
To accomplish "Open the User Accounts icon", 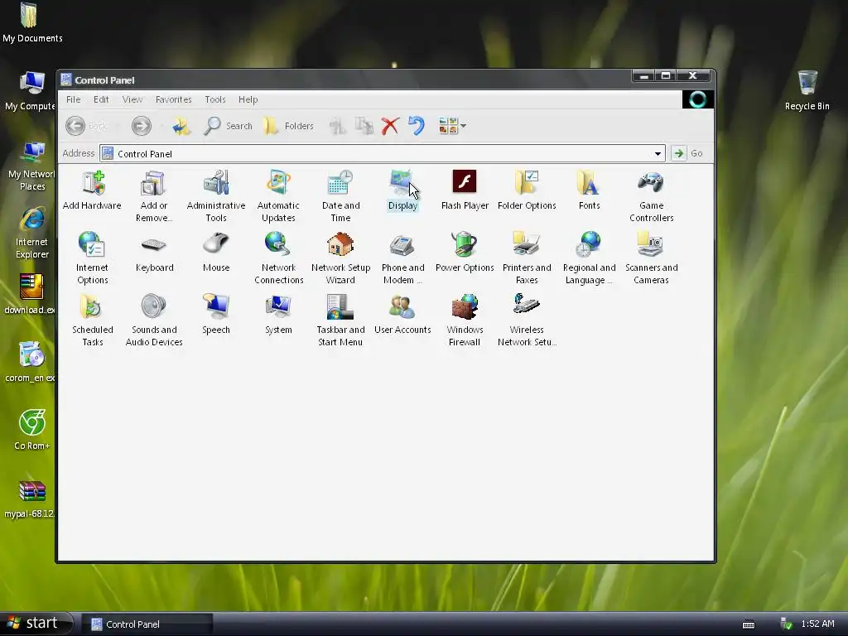I will [402, 307].
